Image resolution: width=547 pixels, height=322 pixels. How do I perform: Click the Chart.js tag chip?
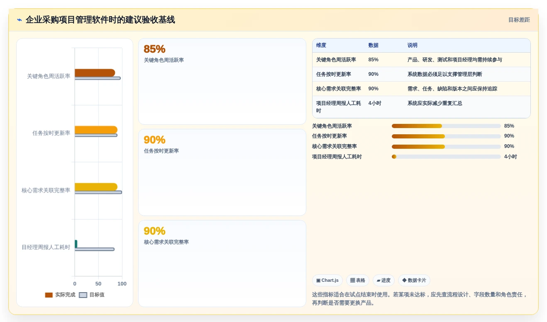click(x=327, y=280)
